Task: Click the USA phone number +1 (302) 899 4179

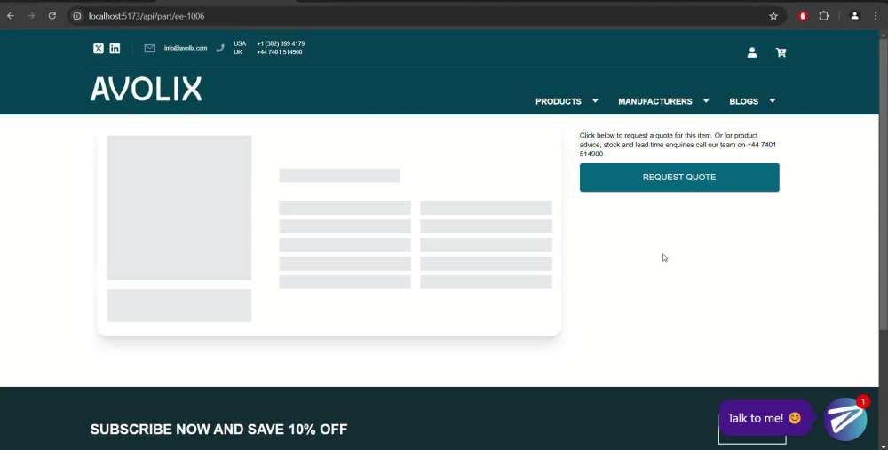Action: (281, 43)
